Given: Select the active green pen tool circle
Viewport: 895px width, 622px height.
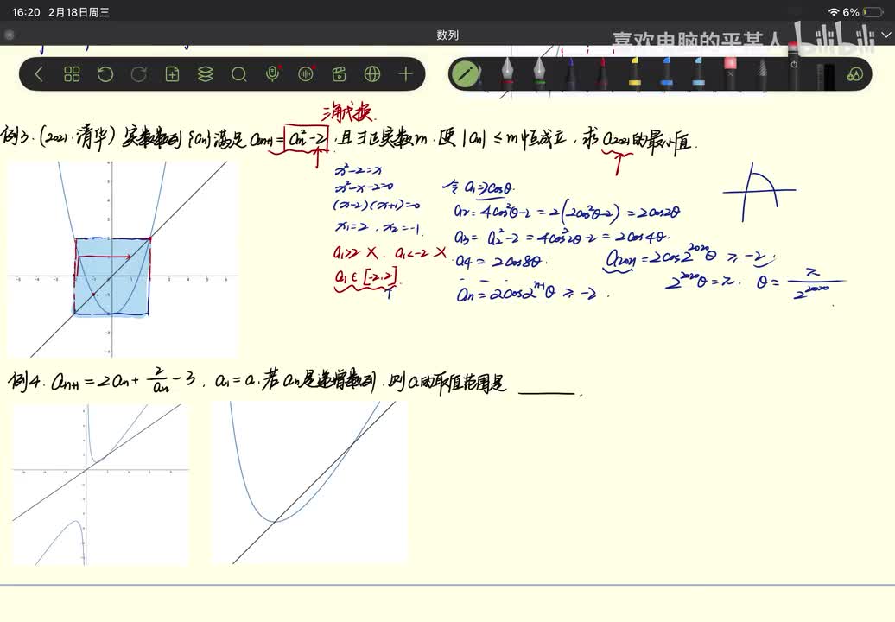Looking at the screenshot, I should tap(465, 74).
